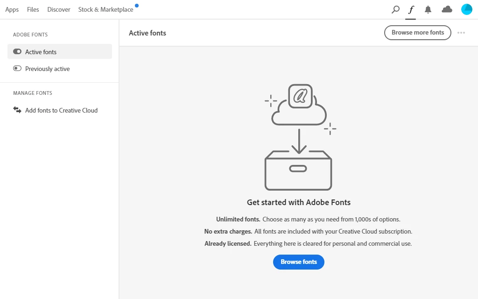This screenshot has height=299, width=478.
Task: Click the blue Browse fonts button
Action: pyautogui.click(x=298, y=262)
